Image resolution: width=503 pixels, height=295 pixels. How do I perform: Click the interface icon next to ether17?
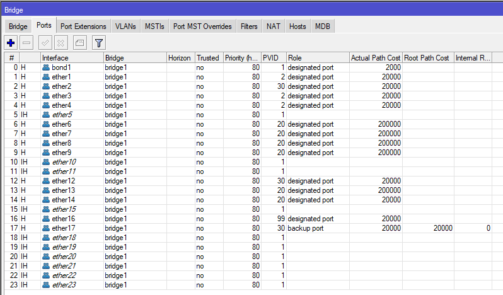(x=46, y=228)
